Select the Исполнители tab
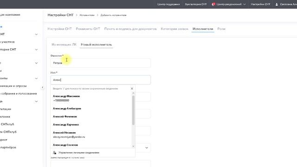This screenshot has height=167, width=297. [203, 29]
